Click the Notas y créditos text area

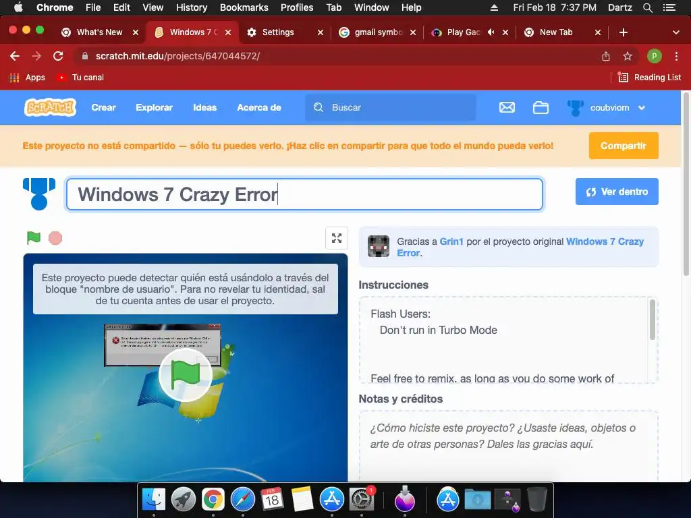pyautogui.click(x=509, y=446)
